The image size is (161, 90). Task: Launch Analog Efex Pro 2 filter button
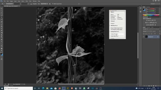click(117, 34)
